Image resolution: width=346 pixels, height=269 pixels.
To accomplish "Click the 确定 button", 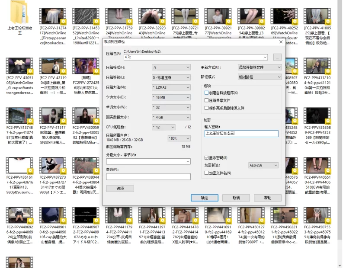I will pyautogui.click(x=205, y=198).
